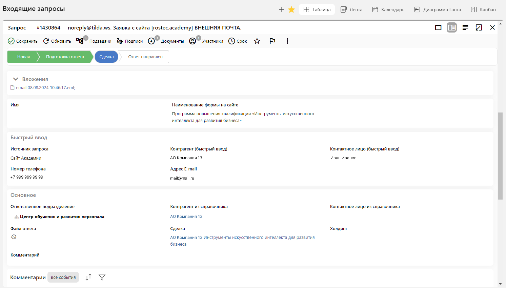Image resolution: width=506 pixels, height=288 pixels.
Task: Open the АО Компания 13 contractor link
Action: [186, 216]
